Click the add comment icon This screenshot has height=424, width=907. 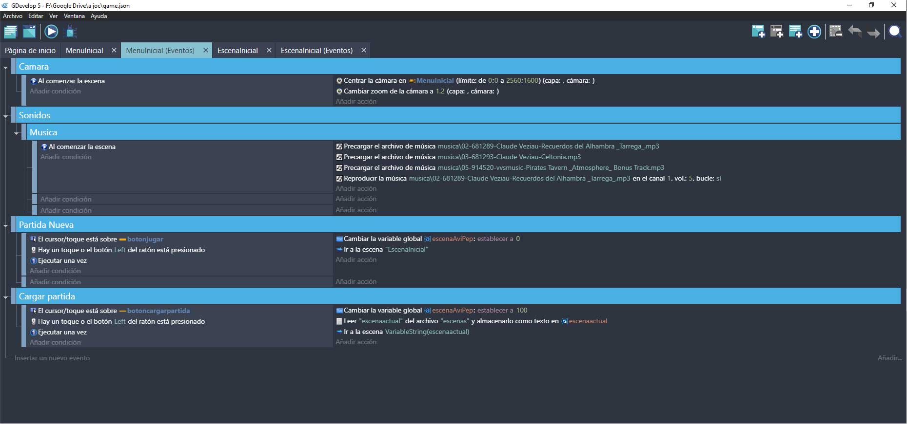pyautogui.click(x=795, y=32)
